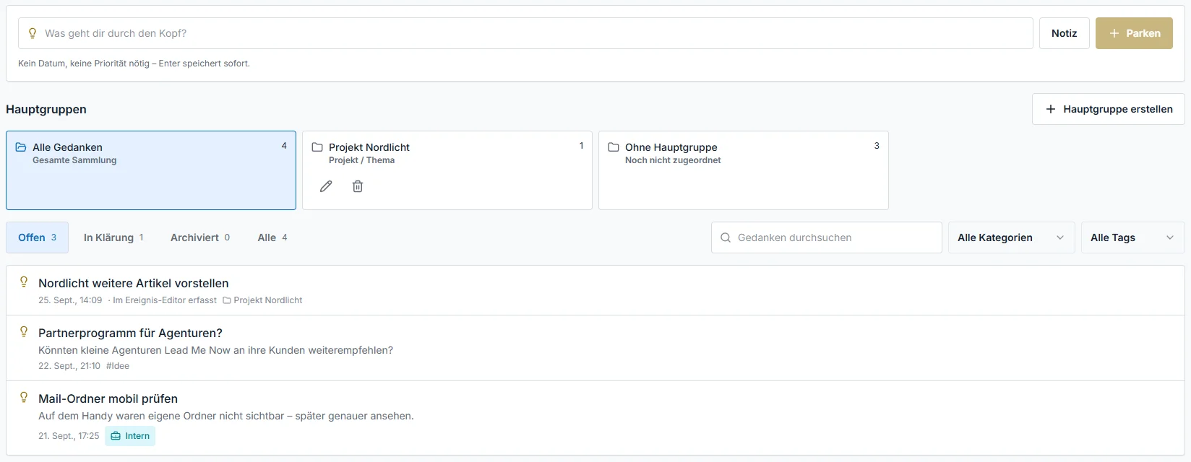Click the description 'Auf dem Handy waren eigene Ordner…'

226,416
